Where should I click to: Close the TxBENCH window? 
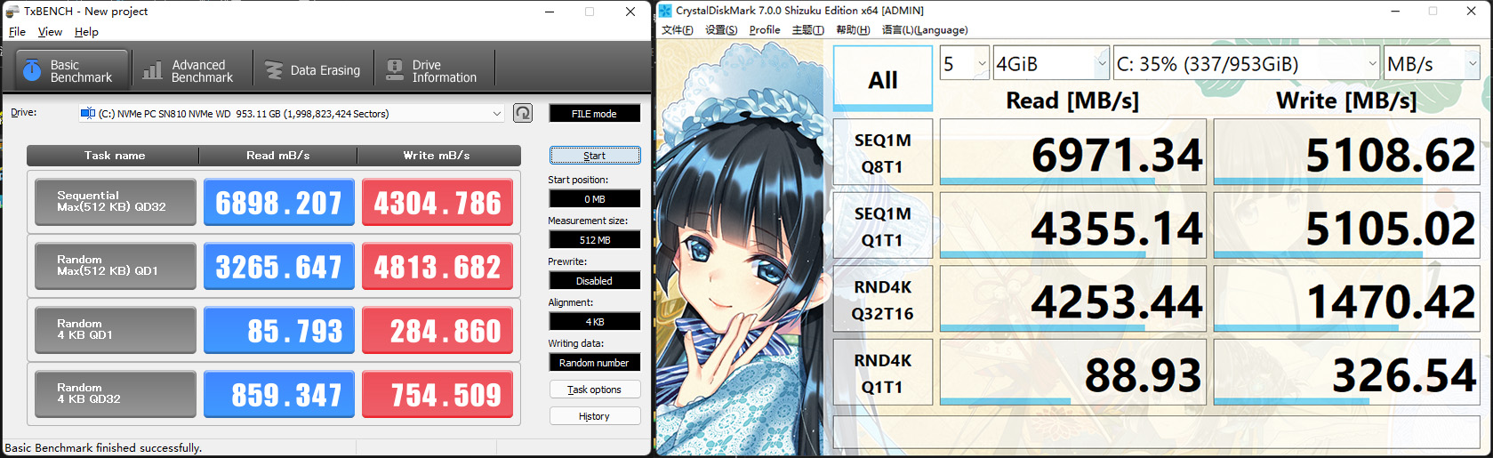point(630,12)
